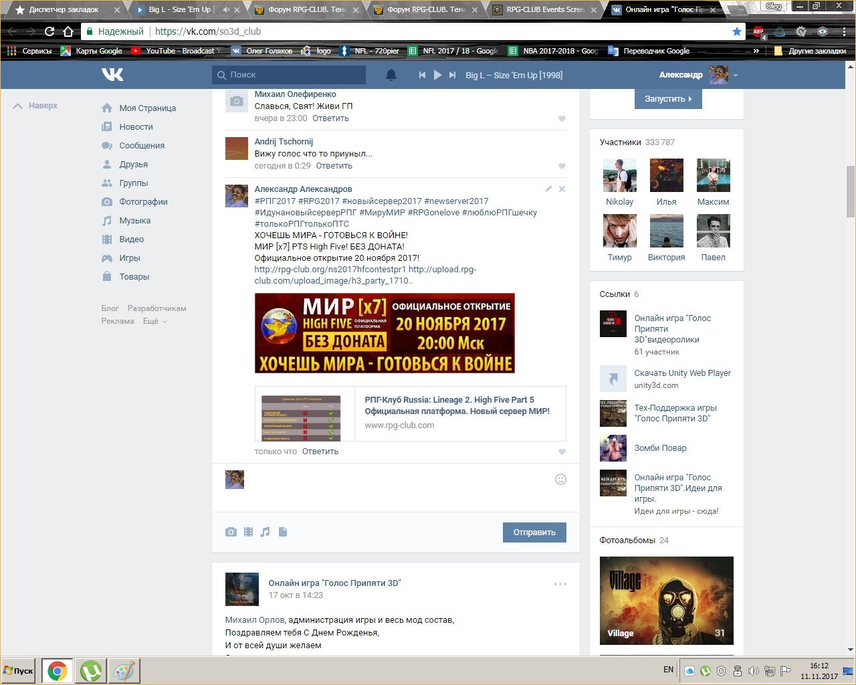Open Фотографии in the sidebar
856x685 pixels.
click(x=134, y=201)
